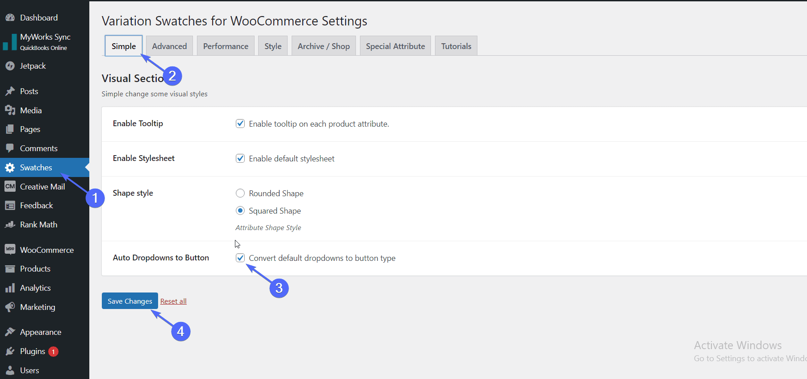This screenshot has height=379, width=807.
Task: Click the WooCommerce woo icon
Action: 10,250
